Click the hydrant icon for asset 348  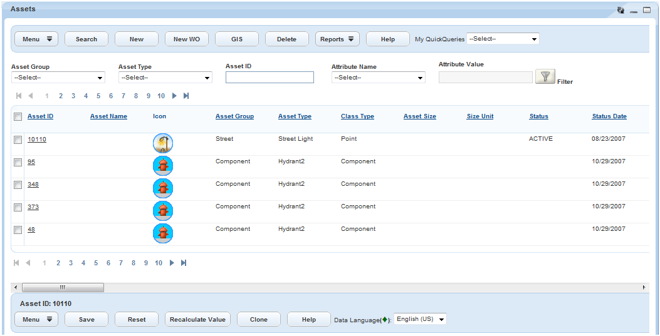pyautogui.click(x=163, y=188)
